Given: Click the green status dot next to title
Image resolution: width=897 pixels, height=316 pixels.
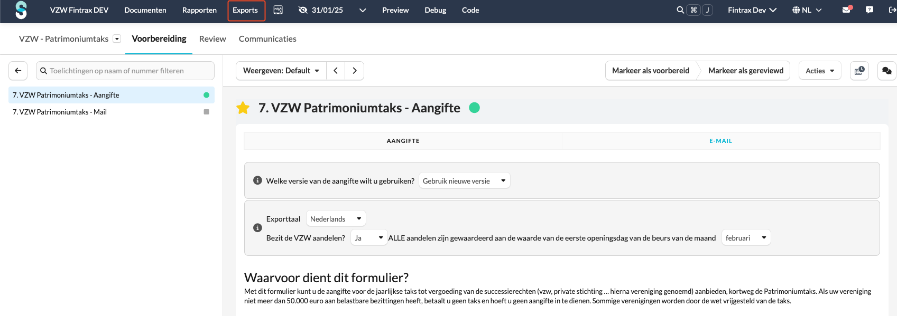Looking at the screenshot, I should click(475, 108).
